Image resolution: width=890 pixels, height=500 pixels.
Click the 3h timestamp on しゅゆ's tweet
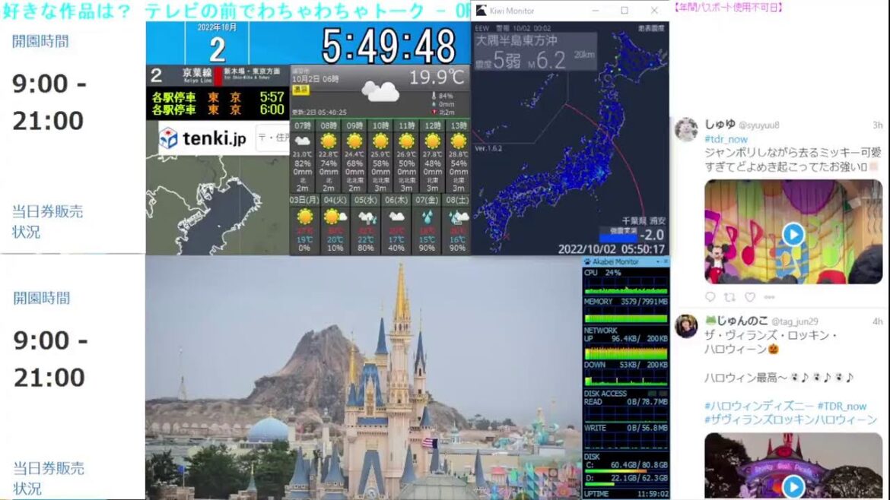click(x=877, y=125)
